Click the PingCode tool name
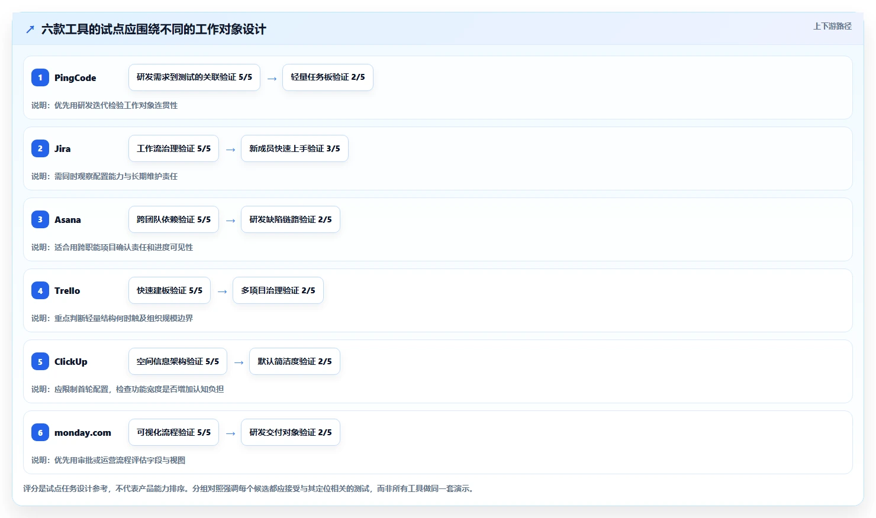Viewport: 876px width, 518px height. tap(75, 77)
